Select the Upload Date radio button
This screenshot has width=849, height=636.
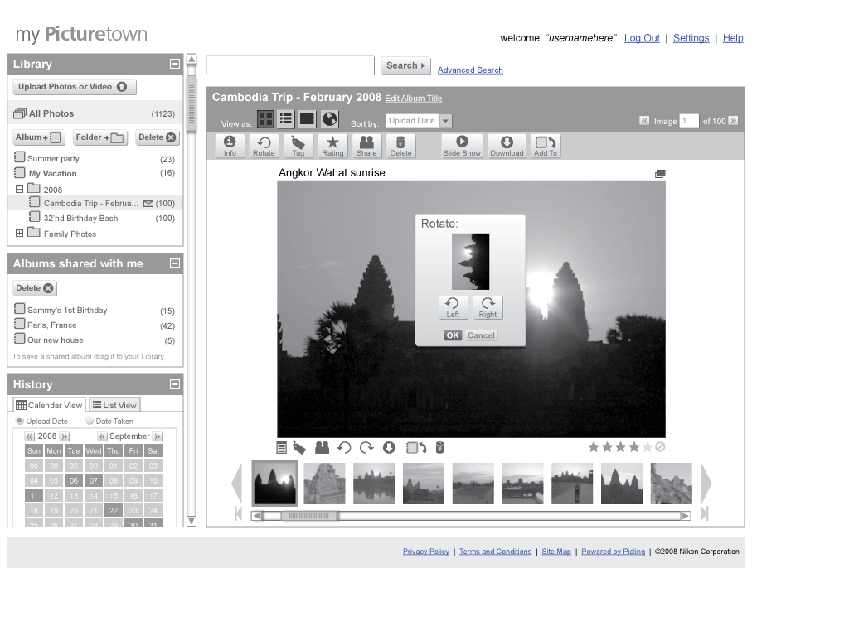[20, 420]
